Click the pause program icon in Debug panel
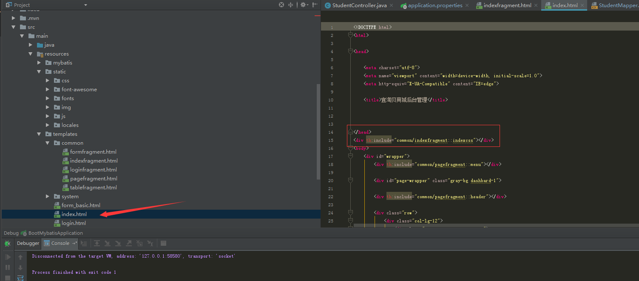Screen dimensions: 639x281 (7, 267)
